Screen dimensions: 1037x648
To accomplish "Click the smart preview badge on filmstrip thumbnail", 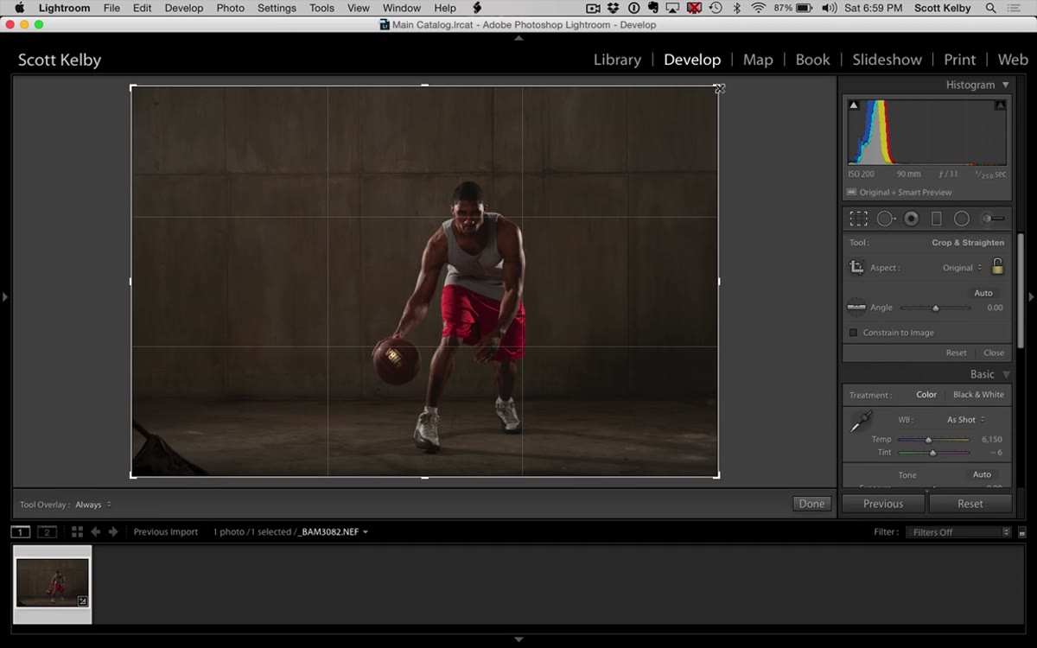I will 82,600.
